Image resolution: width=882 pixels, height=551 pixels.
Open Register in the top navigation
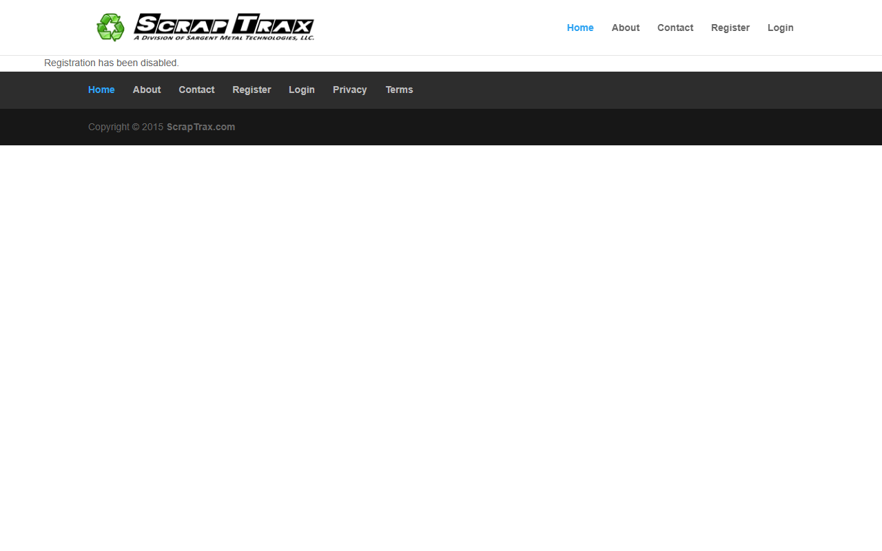[x=730, y=28]
